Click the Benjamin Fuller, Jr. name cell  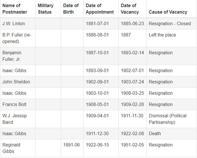[18, 56]
